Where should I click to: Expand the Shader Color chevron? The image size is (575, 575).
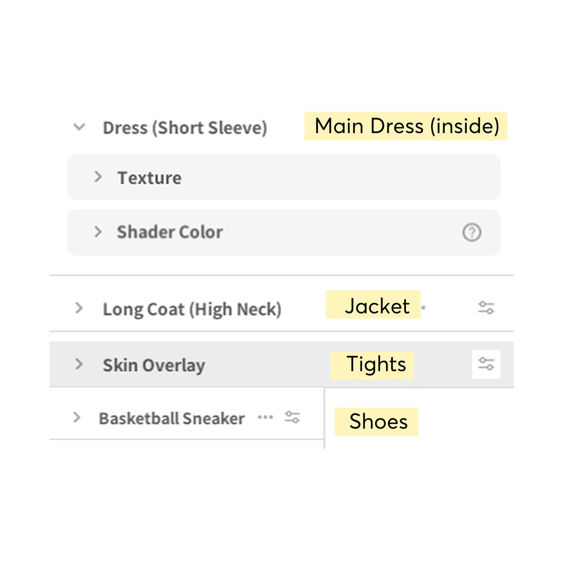(98, 232)
